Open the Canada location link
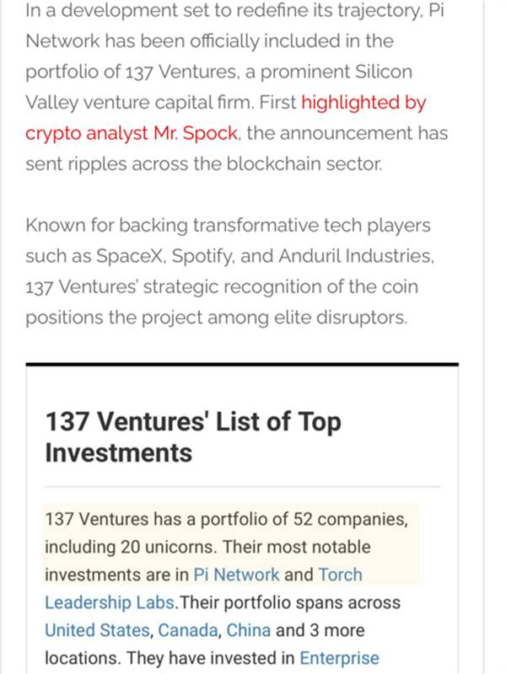The width and height of the screenshot is (506, 674). pyautogui.click(x=188, y=630)
